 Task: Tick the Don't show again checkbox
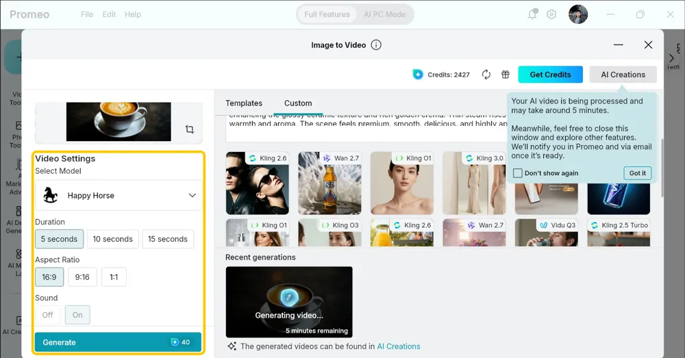518,173
